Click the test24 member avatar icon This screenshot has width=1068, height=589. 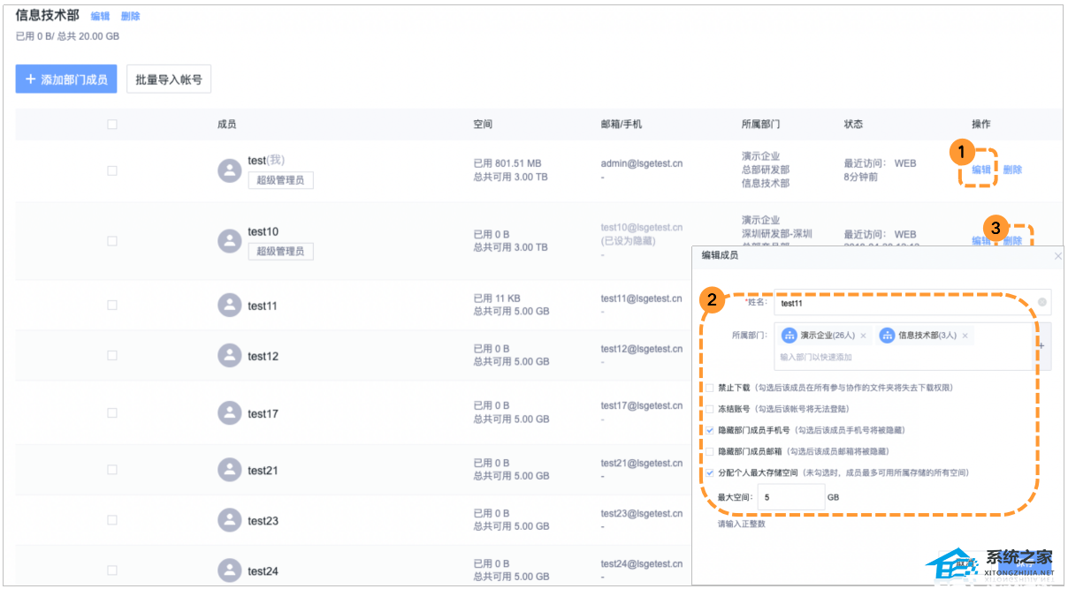coord(230,570)
